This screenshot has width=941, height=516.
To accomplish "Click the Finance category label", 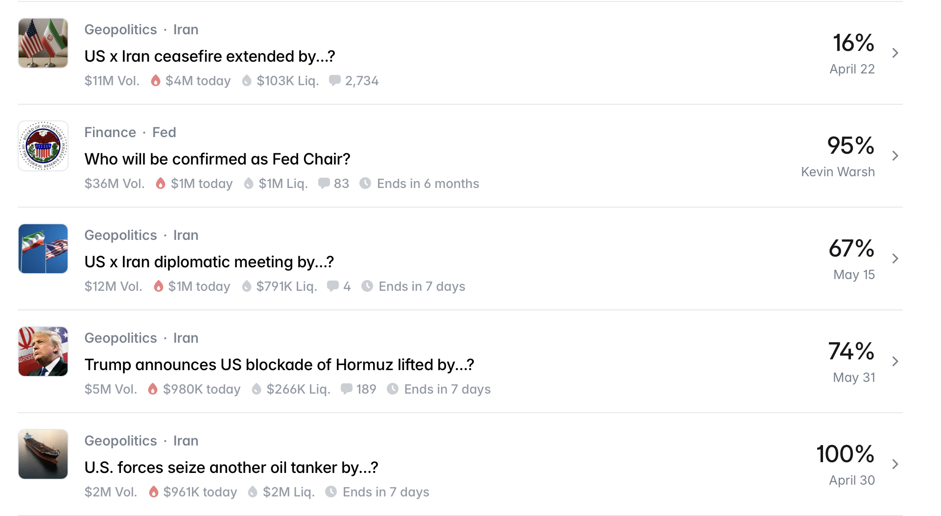I will point(110,132).
